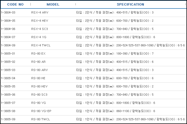Screen dimensions: 187x124
Task: Select the RSX-4 YG model name
Action: point(39,37)
